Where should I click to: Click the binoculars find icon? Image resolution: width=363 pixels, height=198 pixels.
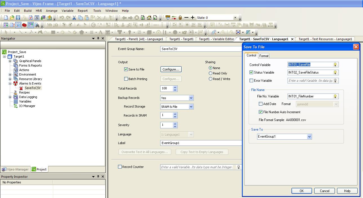click(37, 25)
